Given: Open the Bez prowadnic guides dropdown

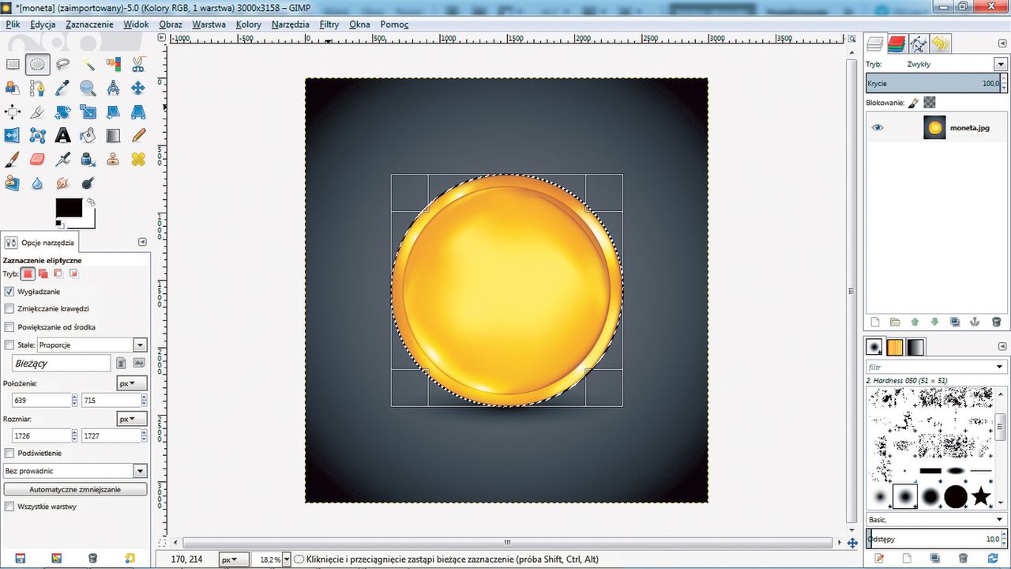Looking at the screenshot, I should (x=75, y=471).
